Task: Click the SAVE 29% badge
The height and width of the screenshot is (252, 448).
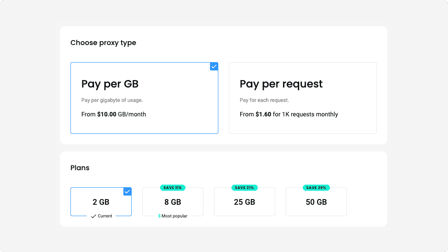Action: (316, 188)
